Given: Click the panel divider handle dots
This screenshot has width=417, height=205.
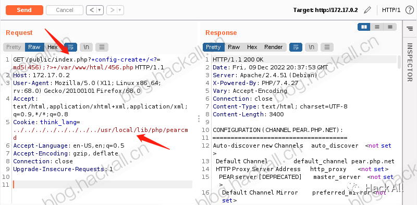Looking at the screenshot, I should [199, 119].
